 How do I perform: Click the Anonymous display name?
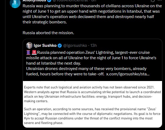(x=34, y=1)
